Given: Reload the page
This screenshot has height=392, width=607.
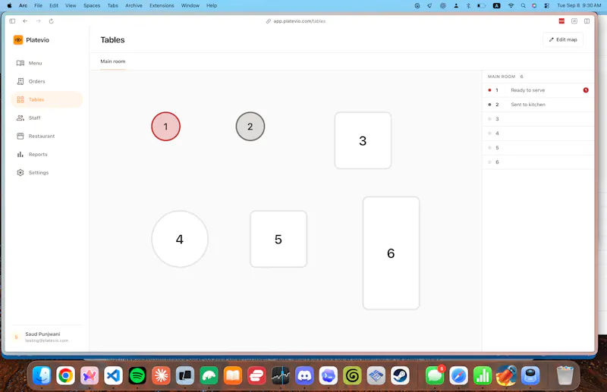Looking at the screenshot, I should tap(51, 21).
